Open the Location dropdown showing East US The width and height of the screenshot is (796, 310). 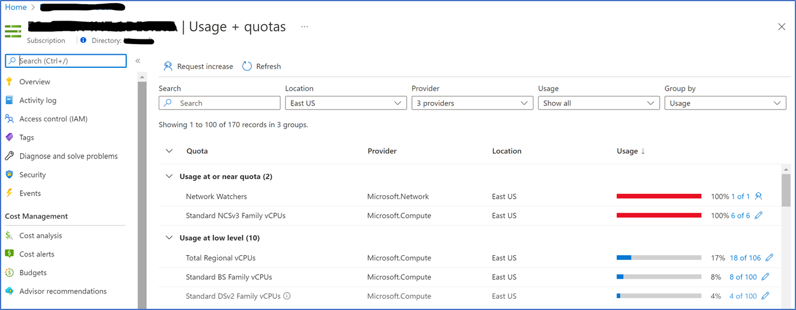[346, 103]
